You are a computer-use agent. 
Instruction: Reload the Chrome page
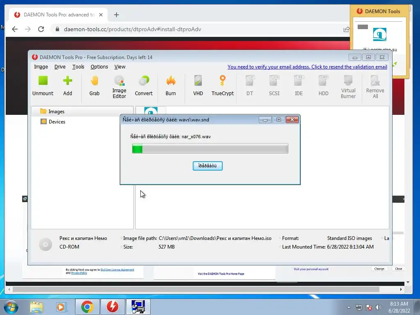(x=41, y=29)
